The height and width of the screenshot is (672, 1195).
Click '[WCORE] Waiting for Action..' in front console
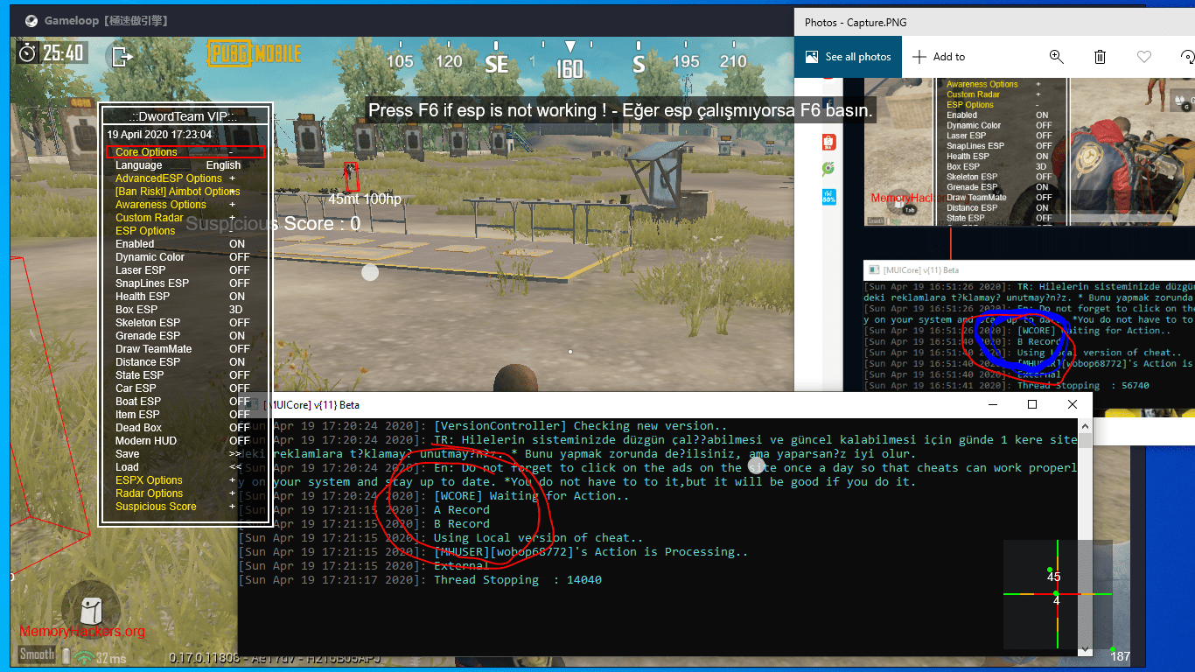coord(531,496)
